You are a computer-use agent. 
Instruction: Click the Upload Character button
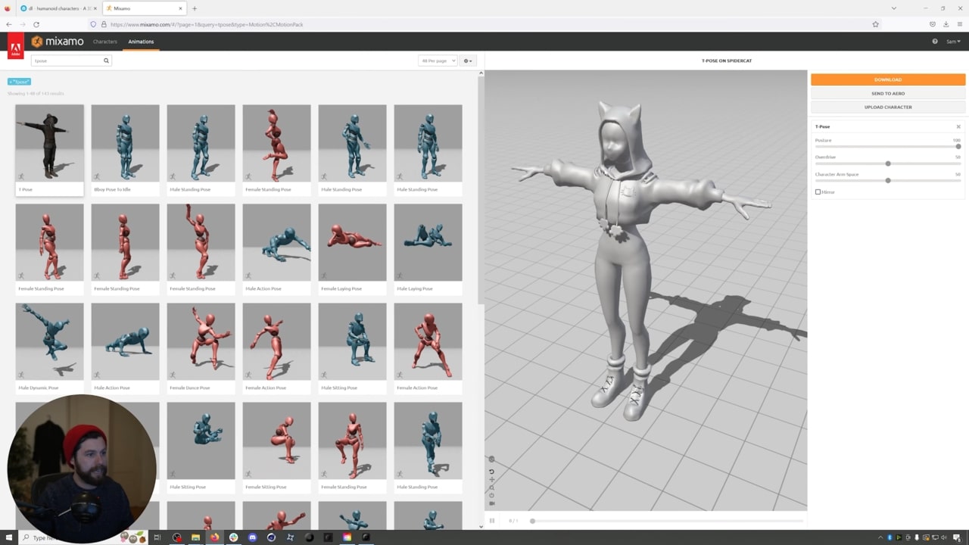pos(887,107)
